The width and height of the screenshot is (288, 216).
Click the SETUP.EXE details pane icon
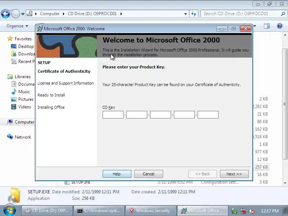pyautogui.click(x=14, y=195)
